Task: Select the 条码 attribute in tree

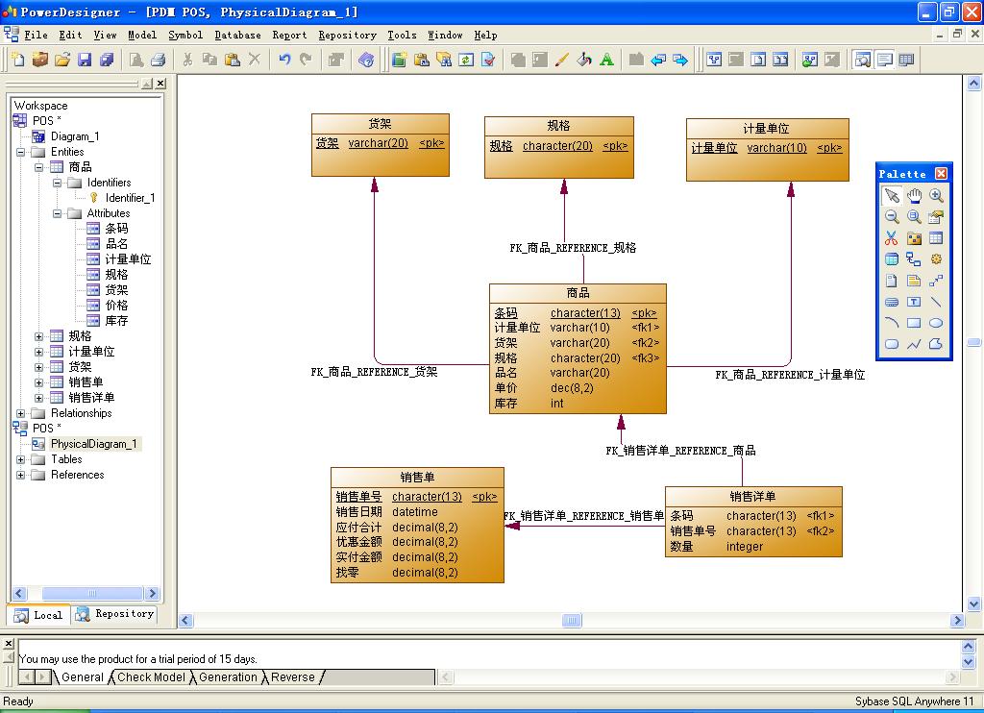Action: tap(116, 229)
